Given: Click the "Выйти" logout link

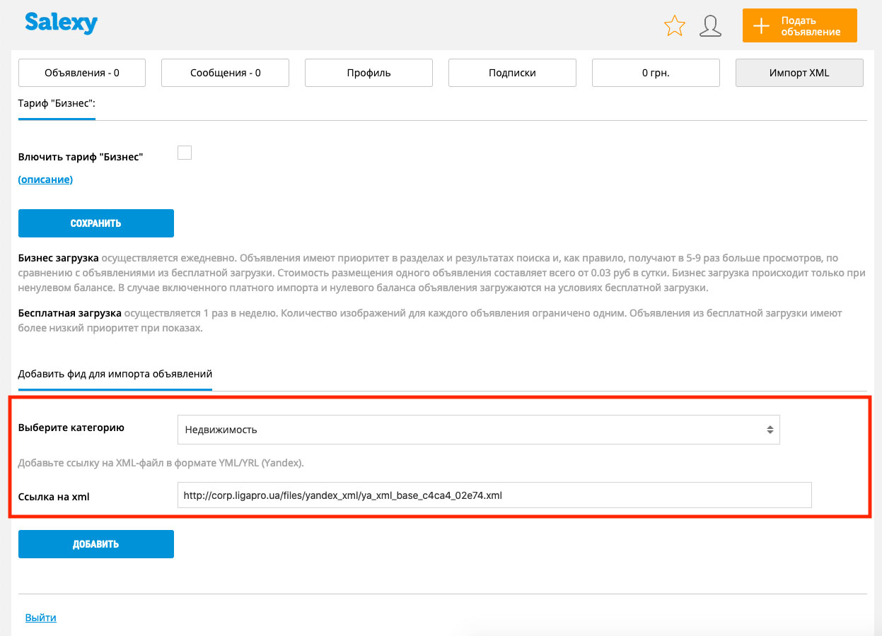Looking at the screenshot, I should click(x=40, y=618).
